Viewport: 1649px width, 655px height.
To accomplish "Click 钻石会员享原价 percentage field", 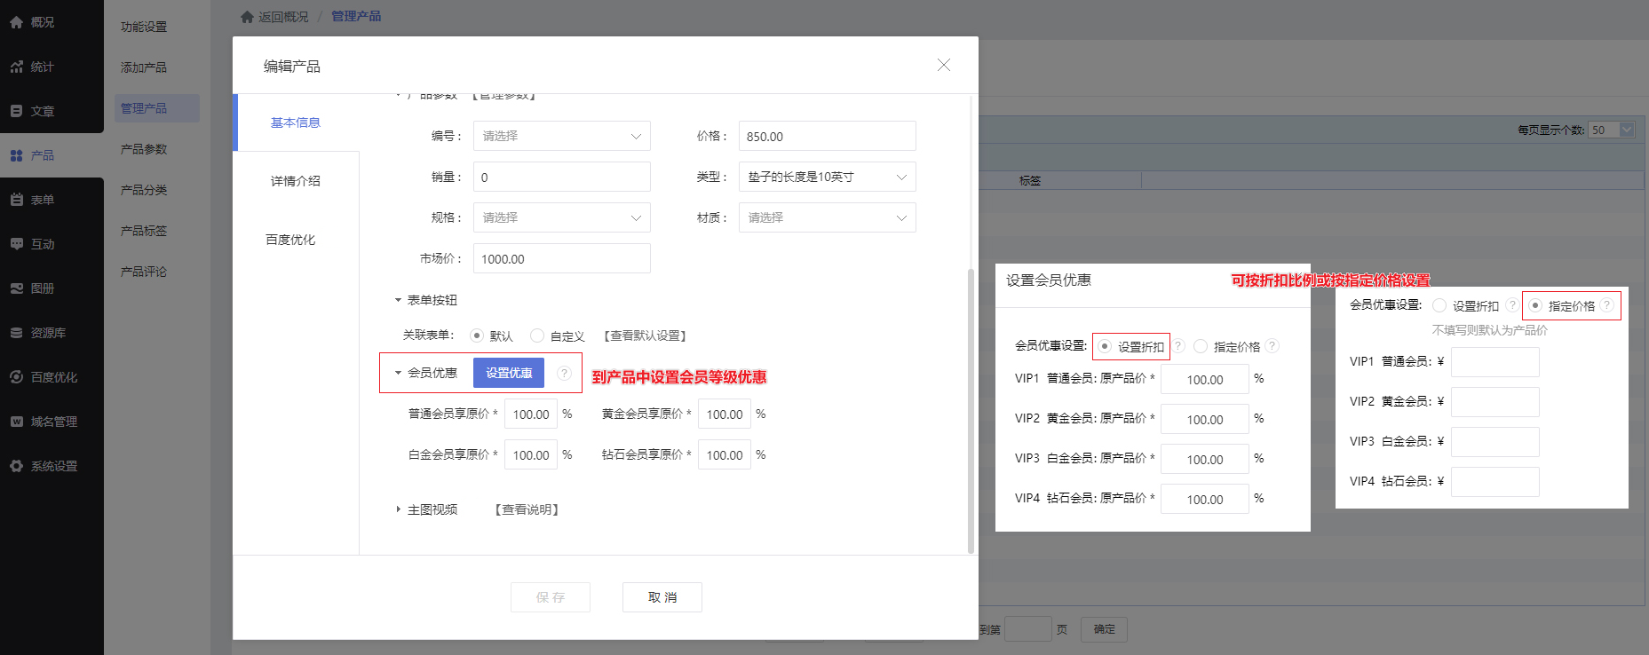I will point(725,454).
